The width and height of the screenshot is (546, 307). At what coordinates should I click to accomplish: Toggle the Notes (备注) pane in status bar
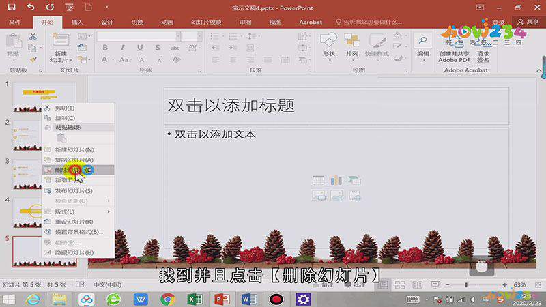tap(323, 284)
